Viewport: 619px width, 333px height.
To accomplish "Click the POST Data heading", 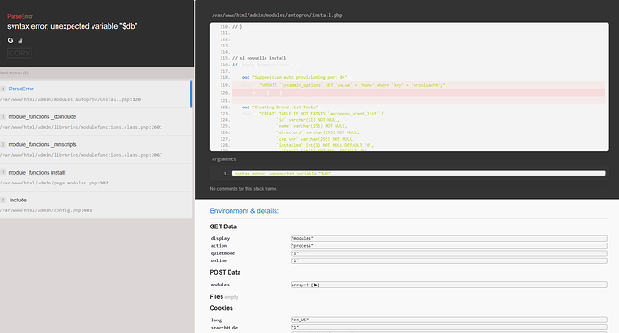I will click(225, 273).
